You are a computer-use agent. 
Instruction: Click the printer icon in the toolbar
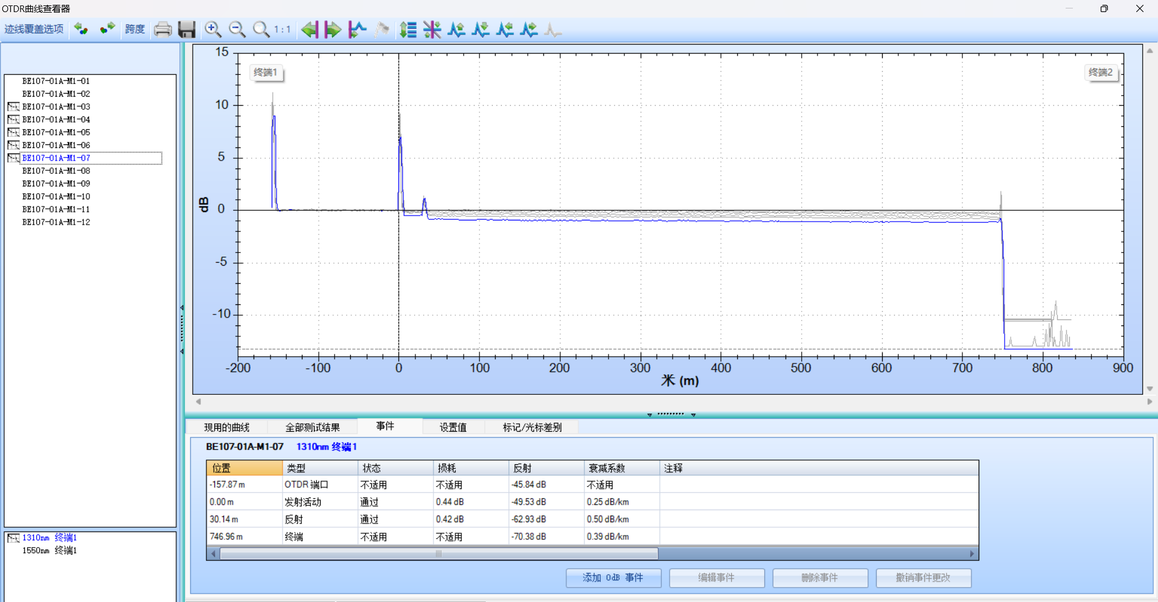(x=162, y=30)
